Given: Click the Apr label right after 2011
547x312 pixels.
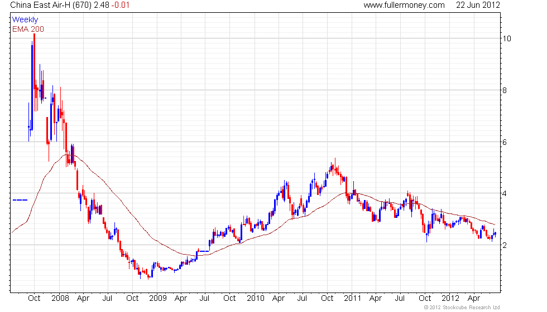Looking at the screenshot, I should [375, 299].
